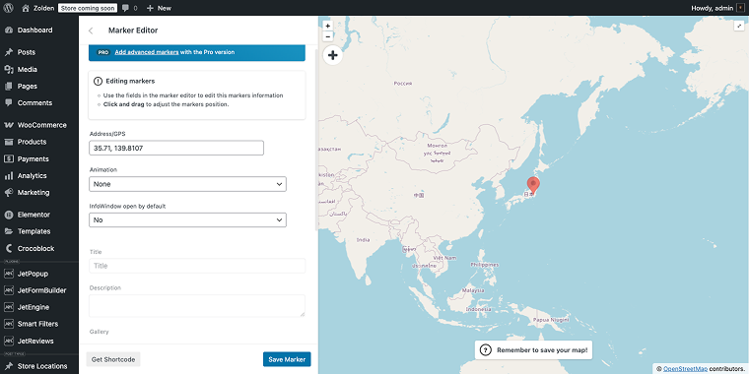
Task: Expand InfoWindow open by default dropdown
Action: 187,219
